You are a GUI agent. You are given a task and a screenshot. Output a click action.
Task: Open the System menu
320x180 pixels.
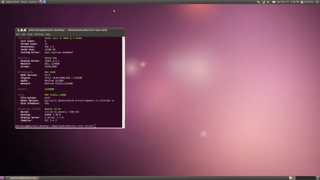click(33, 2)
